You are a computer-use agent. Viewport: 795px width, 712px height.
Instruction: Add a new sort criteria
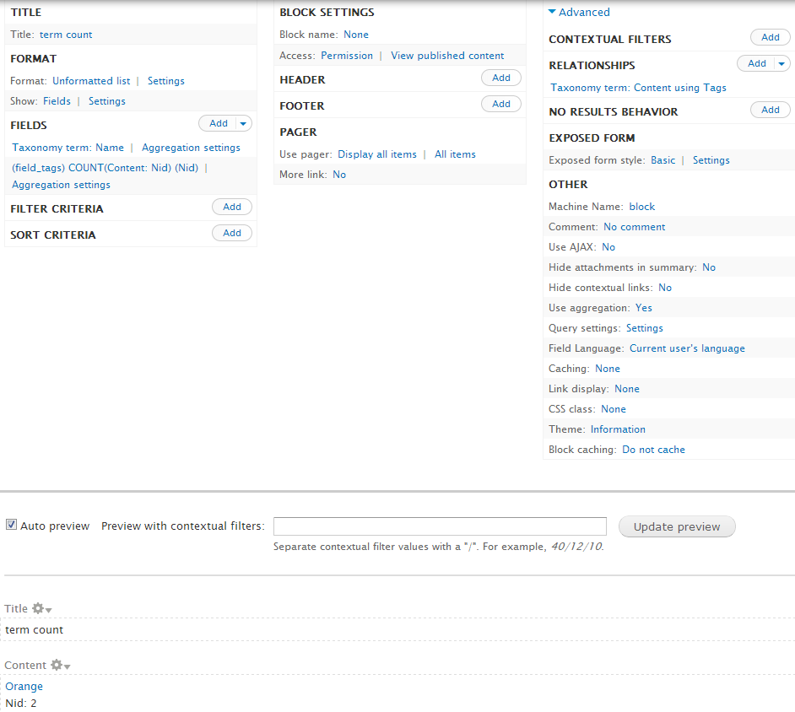[x=232, y=233]
